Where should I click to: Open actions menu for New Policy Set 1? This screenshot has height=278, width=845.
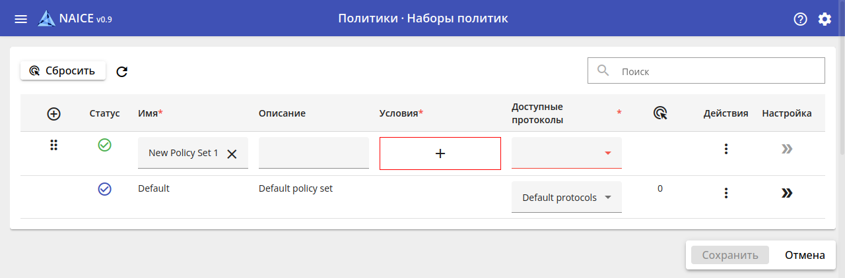coord(726,149)
